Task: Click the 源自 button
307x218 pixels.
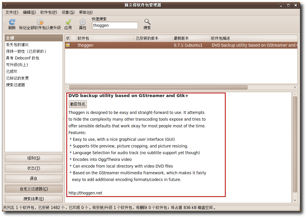Action: tap(34, 178)
